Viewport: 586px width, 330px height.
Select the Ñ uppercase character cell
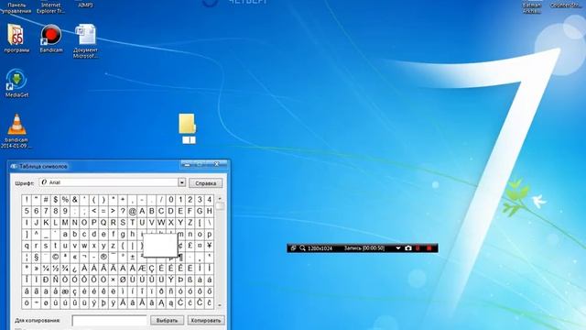(x=55, y=280)
